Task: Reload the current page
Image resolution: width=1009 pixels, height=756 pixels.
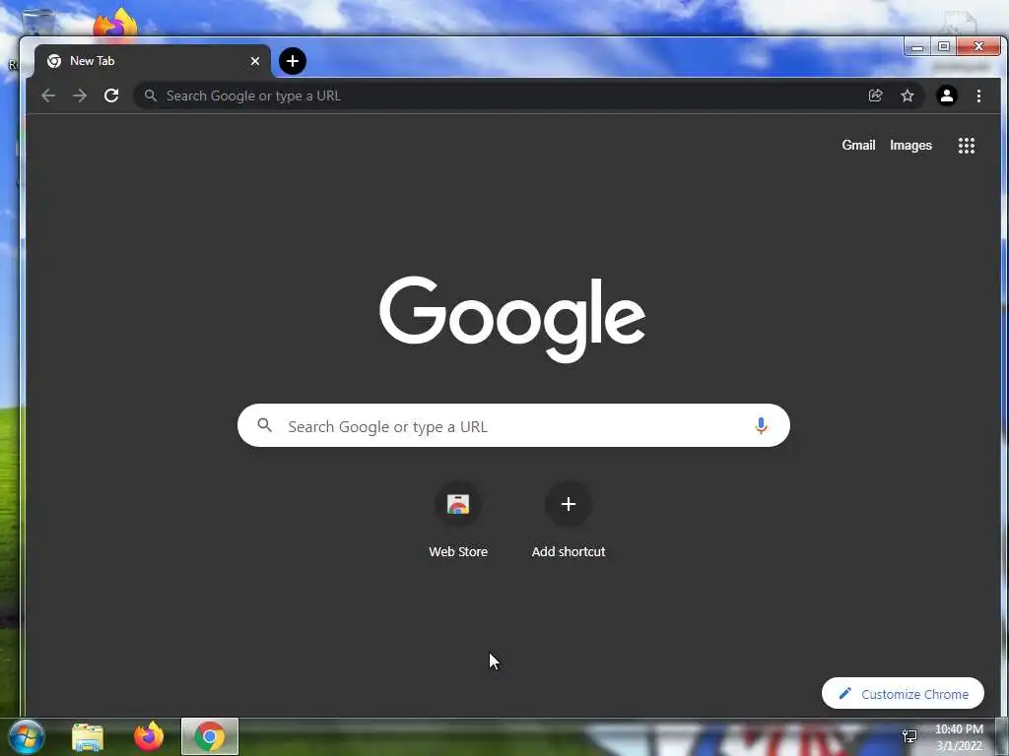Action: click(111, 95)
